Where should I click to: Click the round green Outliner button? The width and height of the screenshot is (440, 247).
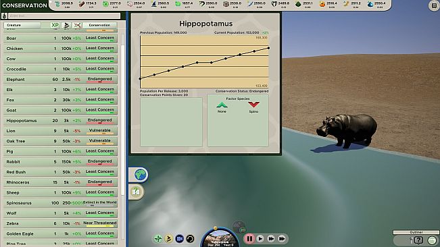point(432,240)
